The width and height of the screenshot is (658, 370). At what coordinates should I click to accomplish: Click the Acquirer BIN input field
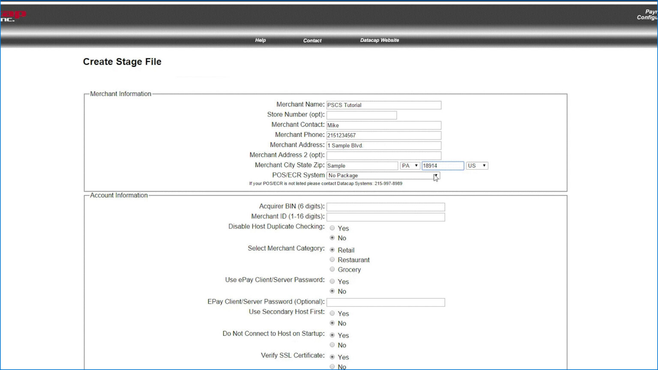click(385, 207)
